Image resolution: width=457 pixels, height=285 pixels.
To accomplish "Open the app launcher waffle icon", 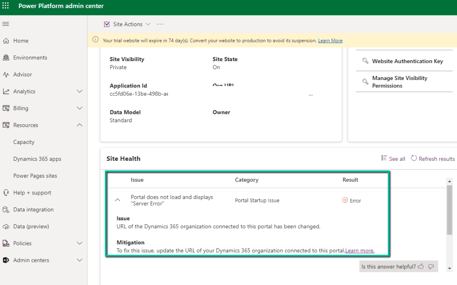I will click(x=6, y=6).
